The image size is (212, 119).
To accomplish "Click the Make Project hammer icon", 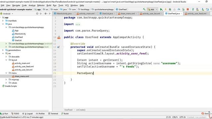I will (x=144, y=9).
